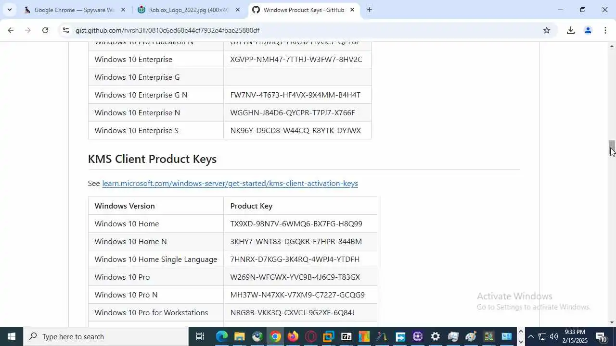This screenshot has width=616, height=346.
Task: Click the scrollbar up arrow
Action: pos(612,46)
